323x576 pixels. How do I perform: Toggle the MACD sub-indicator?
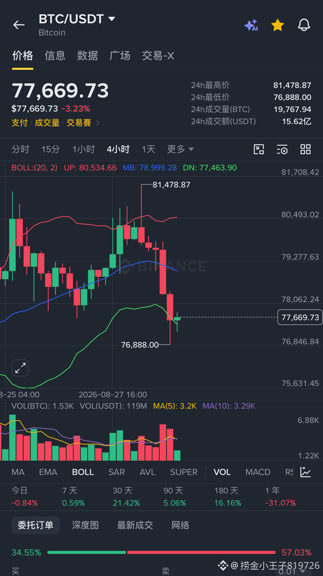(258, 472)
